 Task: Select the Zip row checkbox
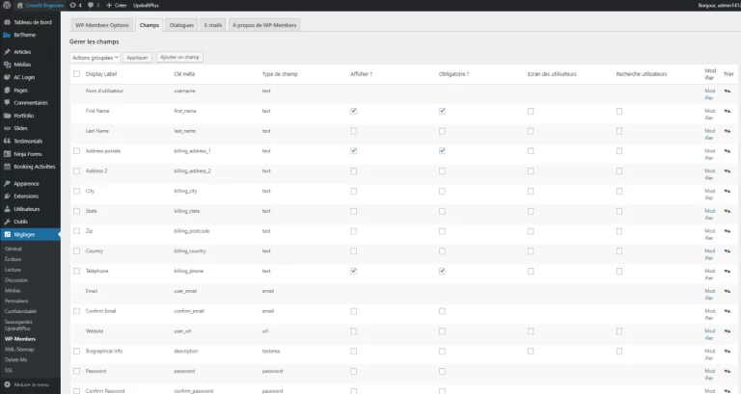pyautogui.click(x=76, y=231)
